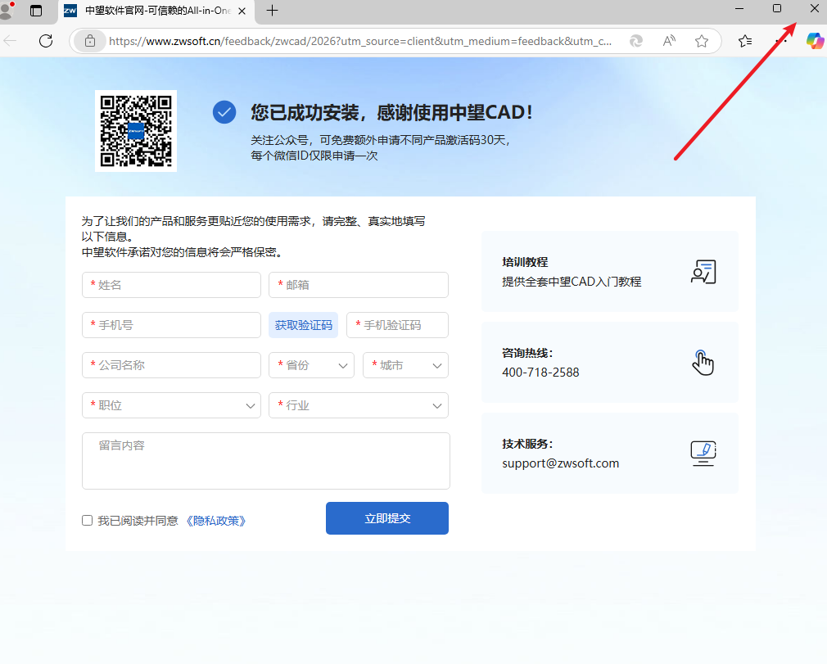Refresh the current page
The height and width of the screenshot is (664, 827).
[46, 40]
